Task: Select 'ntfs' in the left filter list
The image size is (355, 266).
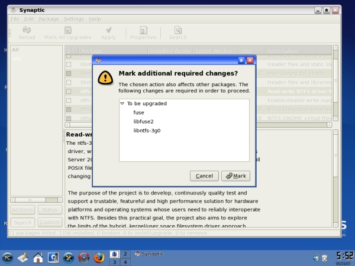Action: pos(36,59)
